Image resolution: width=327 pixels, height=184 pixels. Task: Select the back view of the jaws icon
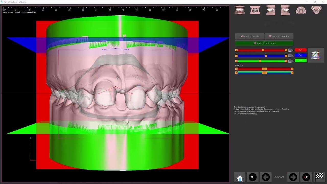click(255, 10)
